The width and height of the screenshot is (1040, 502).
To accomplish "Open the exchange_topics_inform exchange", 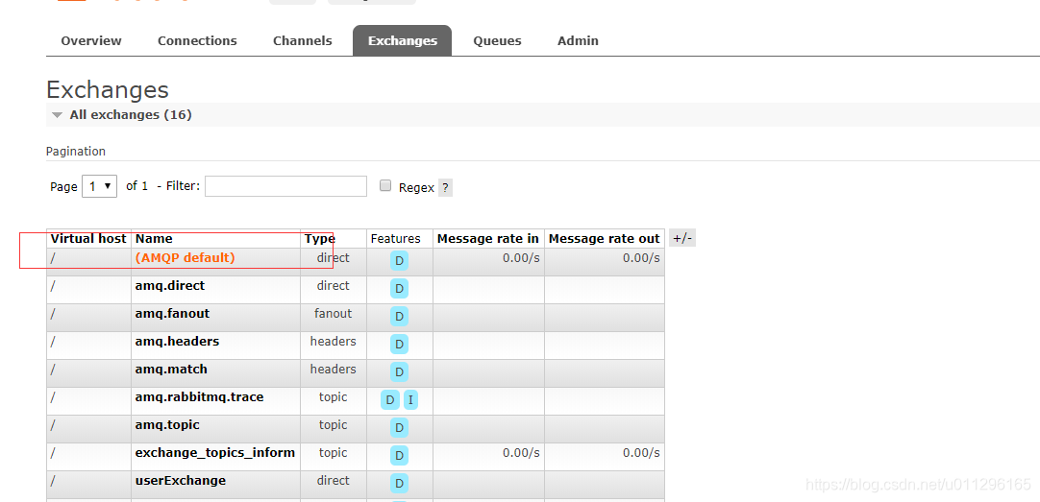I will point(215,452).
